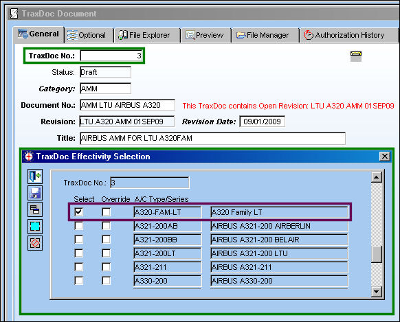Screen dimensions: 400x322
Task: Click the red prohibited circle icon
Action: pyautogui.click(x=35, y=243)
